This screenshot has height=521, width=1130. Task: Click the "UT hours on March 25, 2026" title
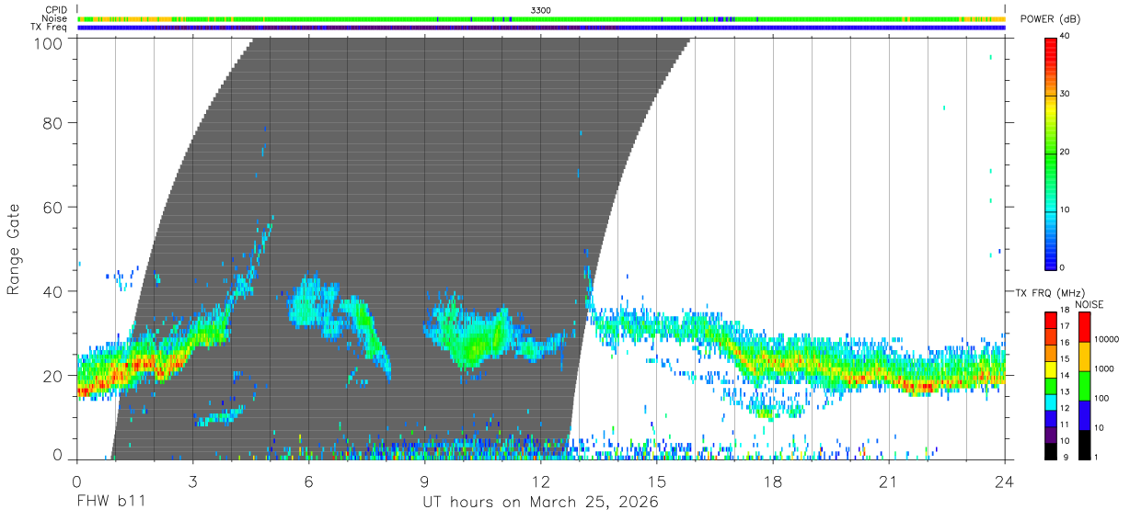tap(540, 503)
